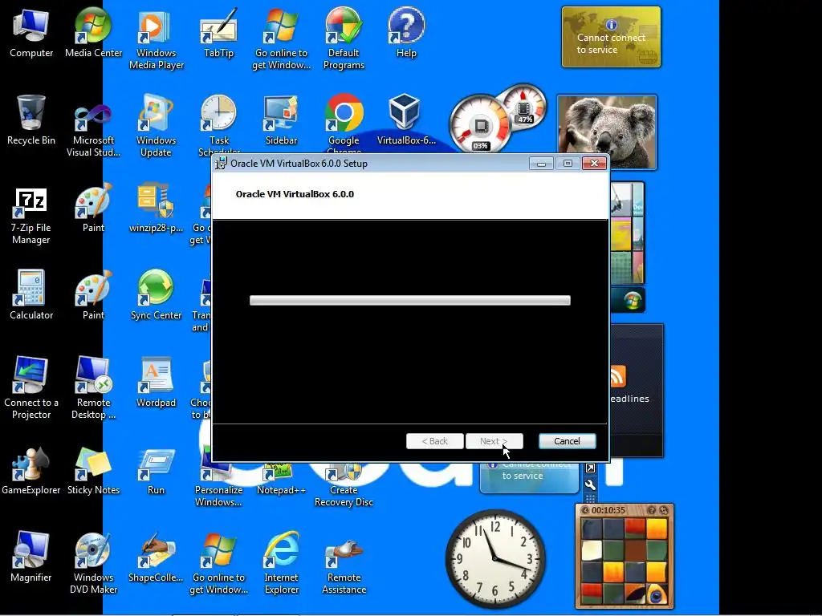This screenshot has height=616, width=822.
Task: Open the Paint icon beside Calculator
Action: coord(93,296)
